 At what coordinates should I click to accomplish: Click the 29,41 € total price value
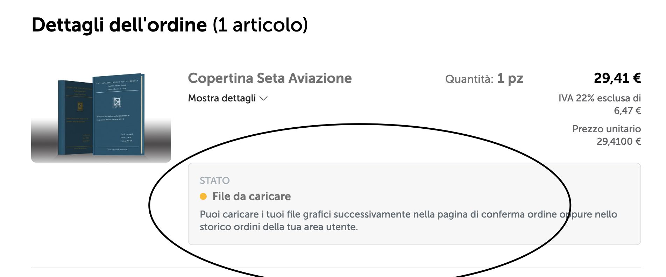(618, 78)
